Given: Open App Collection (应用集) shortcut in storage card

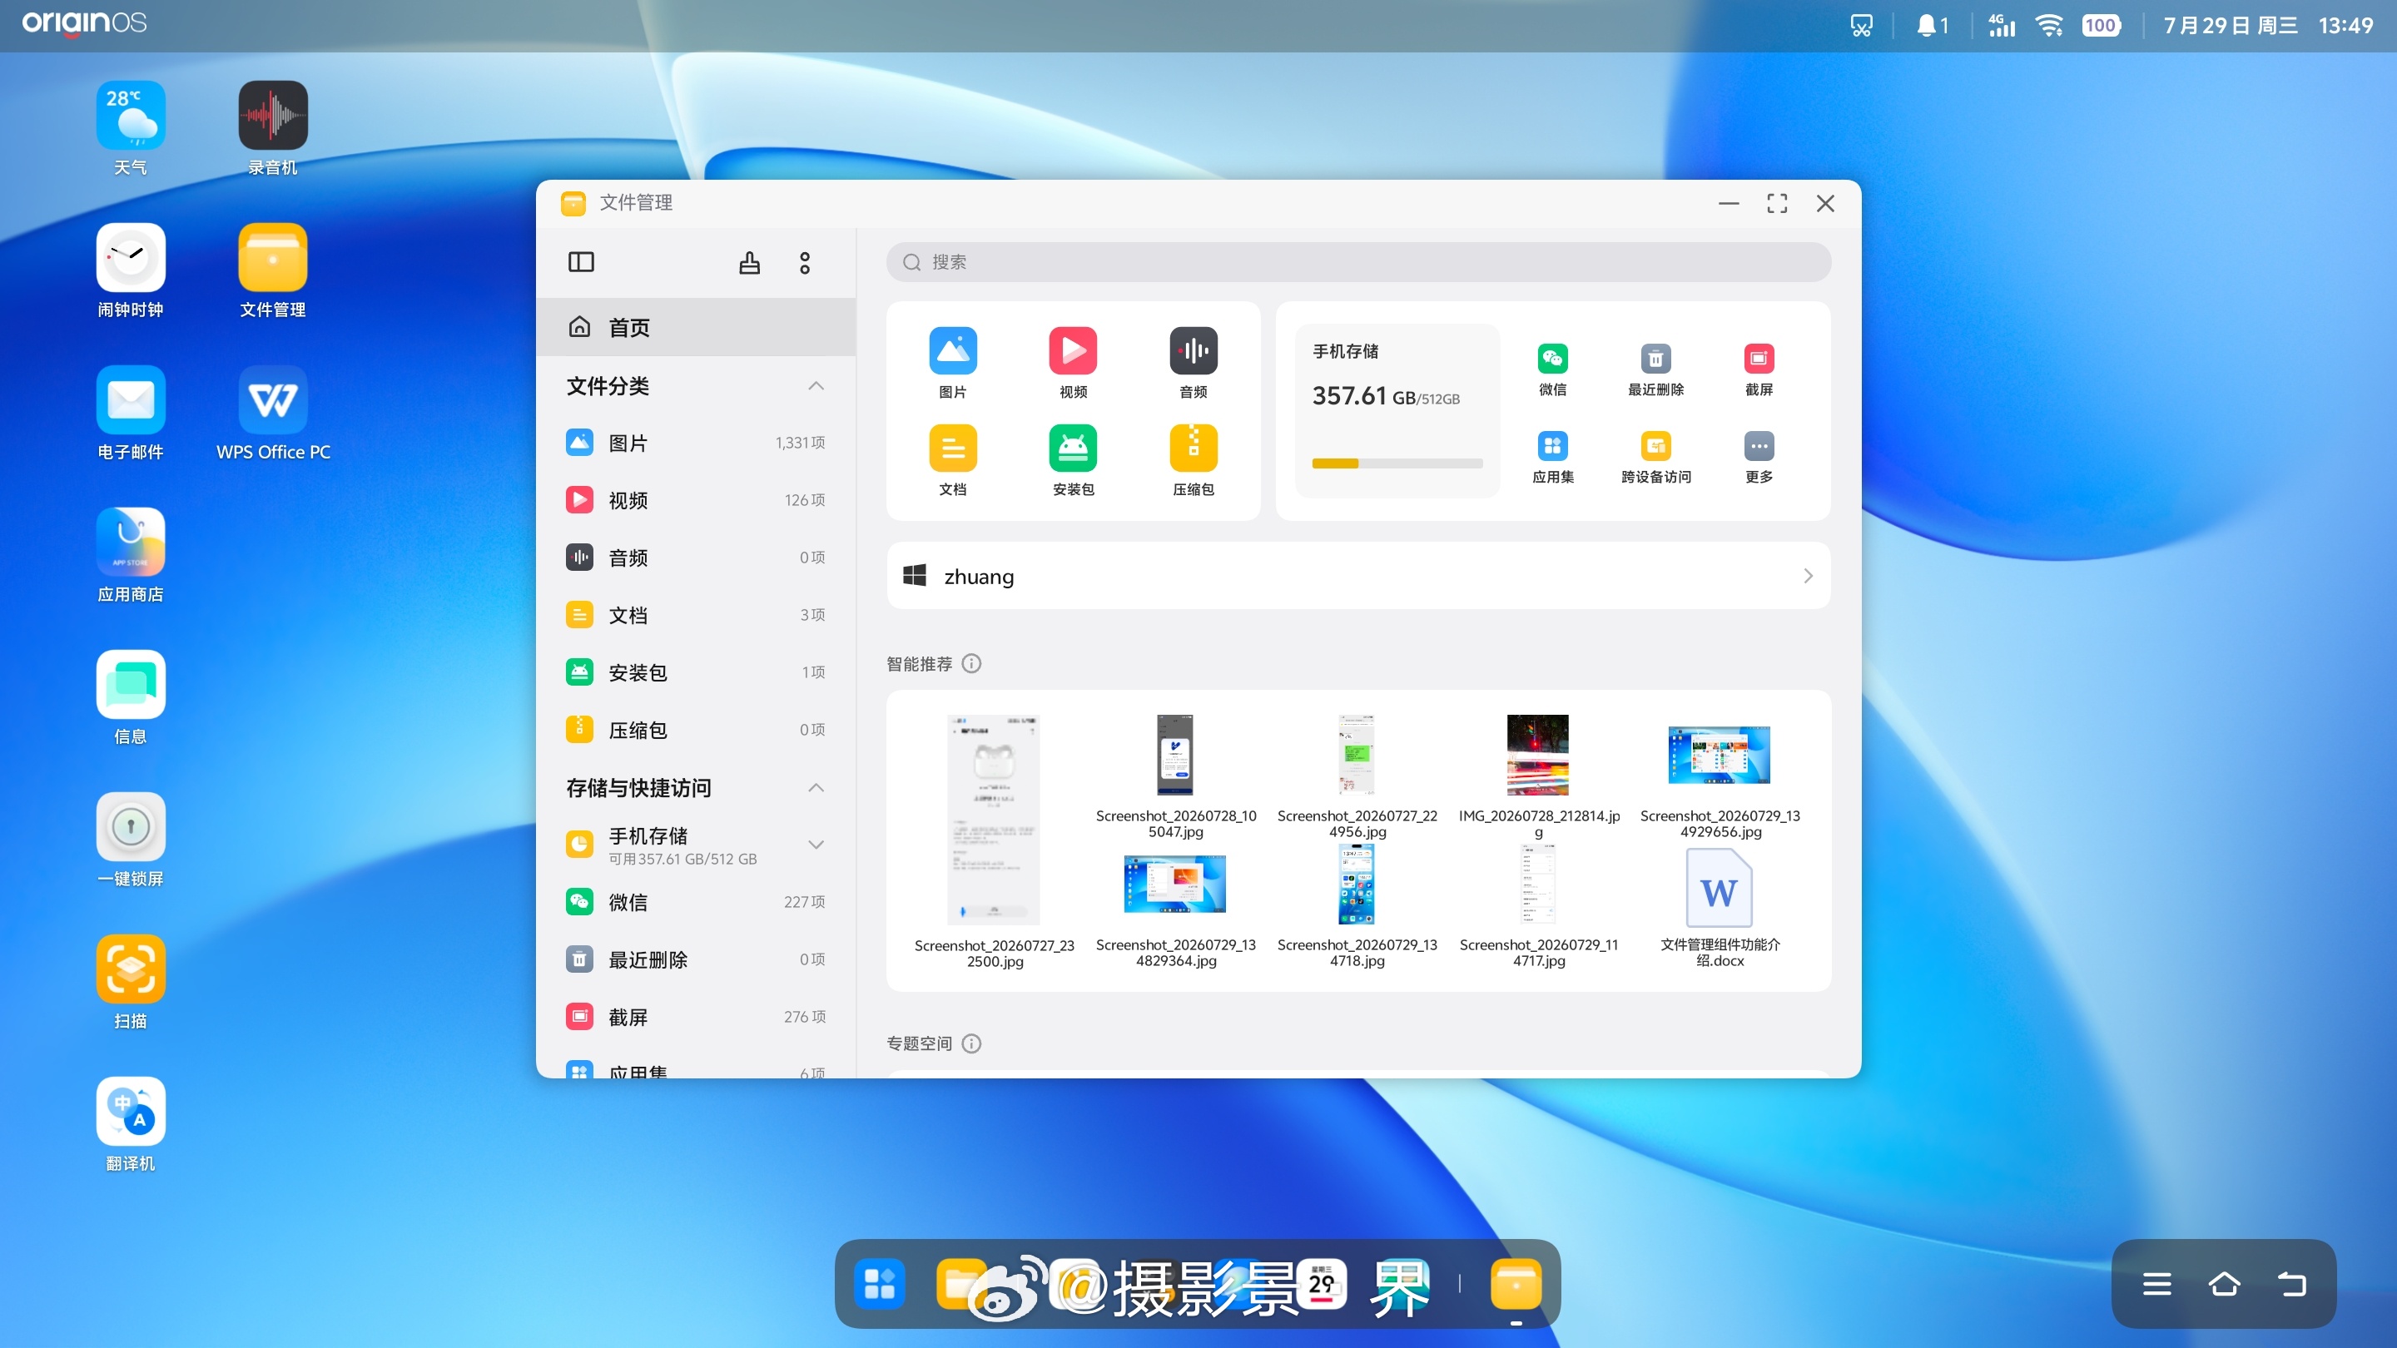Looking at the screenshot, I should [1553, 457].
